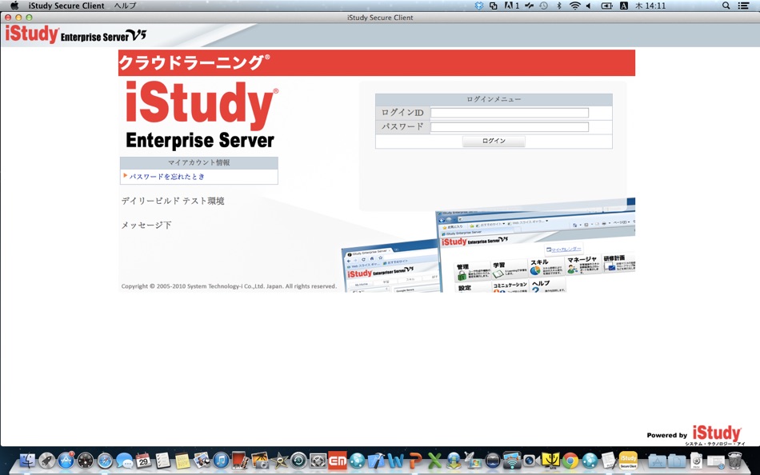
Task: Focus the パスワード input field
Action: point(510,127)
